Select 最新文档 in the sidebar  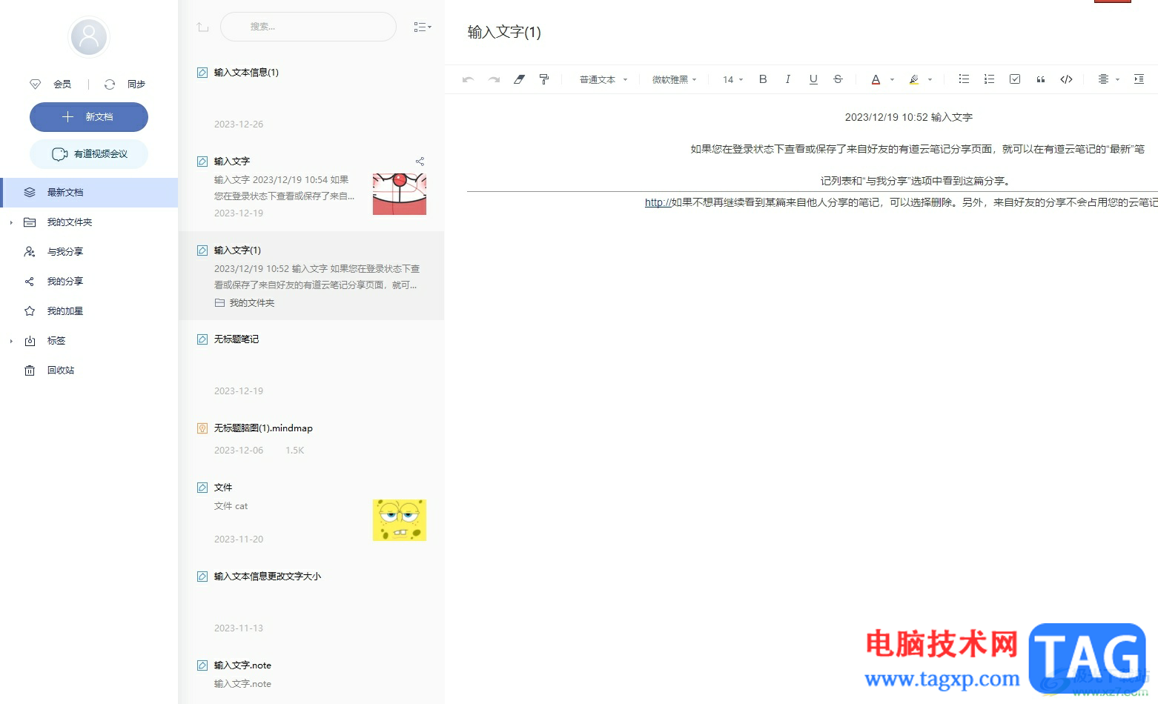[89, 192]
